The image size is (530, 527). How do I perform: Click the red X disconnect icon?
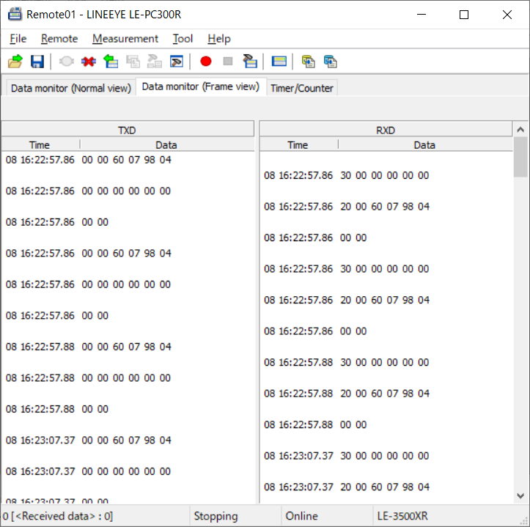click(89, 62)
